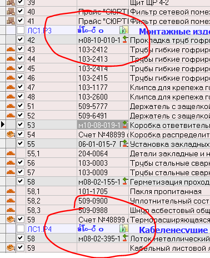
Task: Uncheck checkbox of row 58 Лоток металлический
Action: [x=21, y=238]
